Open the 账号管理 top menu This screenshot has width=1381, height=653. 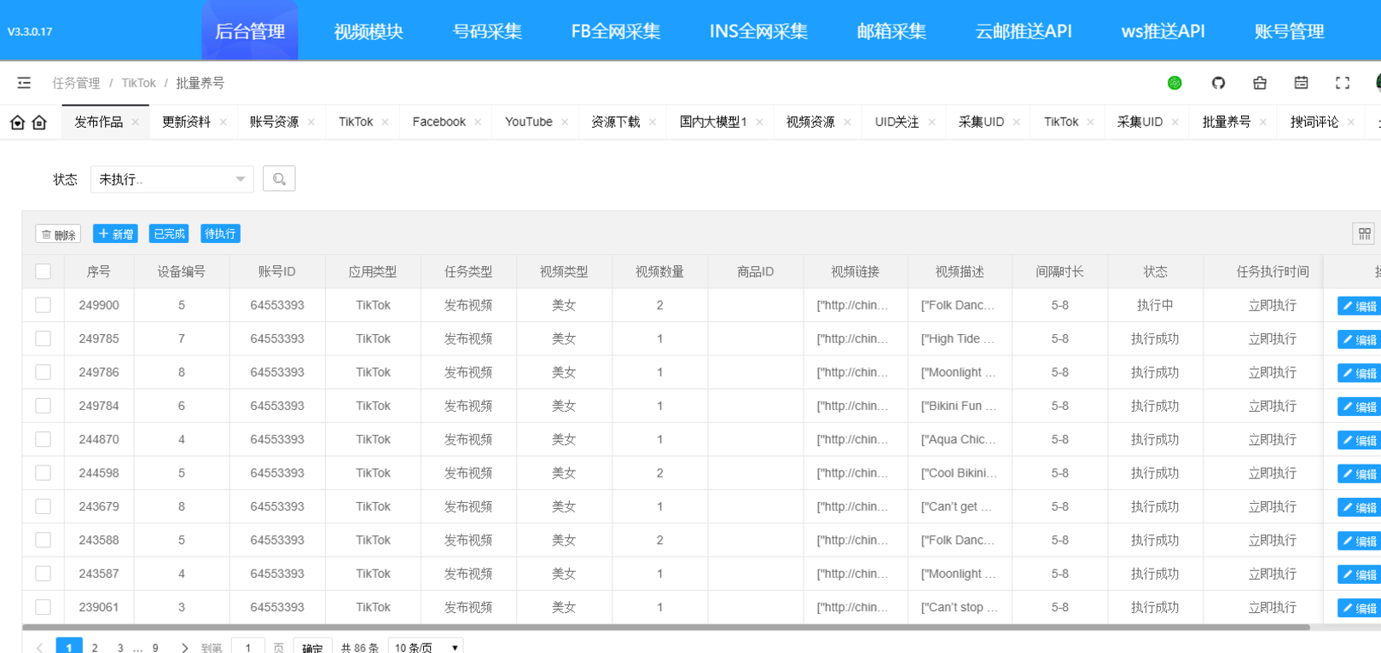click(1289, 31)
